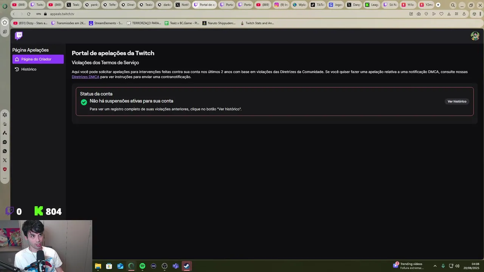Viewport: 484px width, 272px height.
Task: Click the sidebar start page icon
Action: tap(5, 22)
